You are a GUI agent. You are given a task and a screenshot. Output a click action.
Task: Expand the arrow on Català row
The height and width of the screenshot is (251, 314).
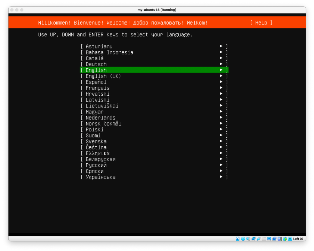pos(221,58)
